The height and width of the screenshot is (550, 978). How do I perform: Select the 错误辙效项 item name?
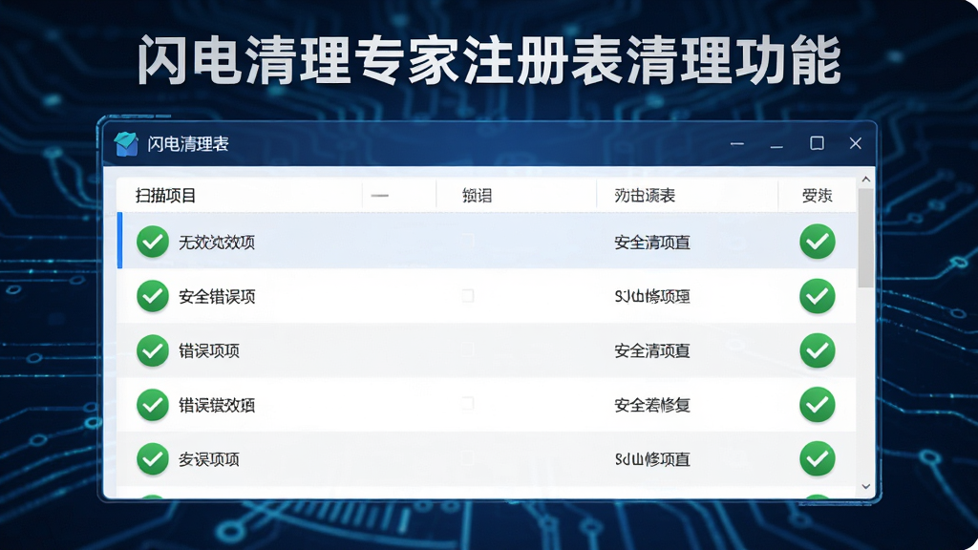[x=217, y=405]
